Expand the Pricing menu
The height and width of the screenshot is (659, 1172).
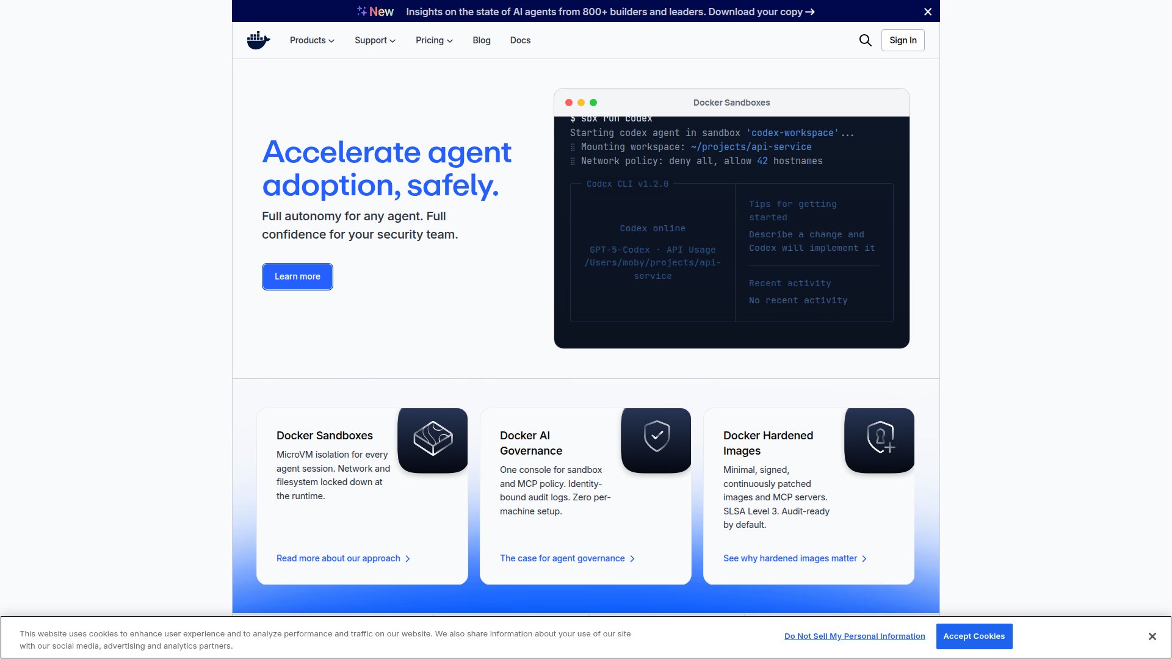click(434, 40)
